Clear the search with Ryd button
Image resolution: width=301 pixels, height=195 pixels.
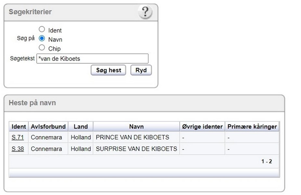coord(141,70)
